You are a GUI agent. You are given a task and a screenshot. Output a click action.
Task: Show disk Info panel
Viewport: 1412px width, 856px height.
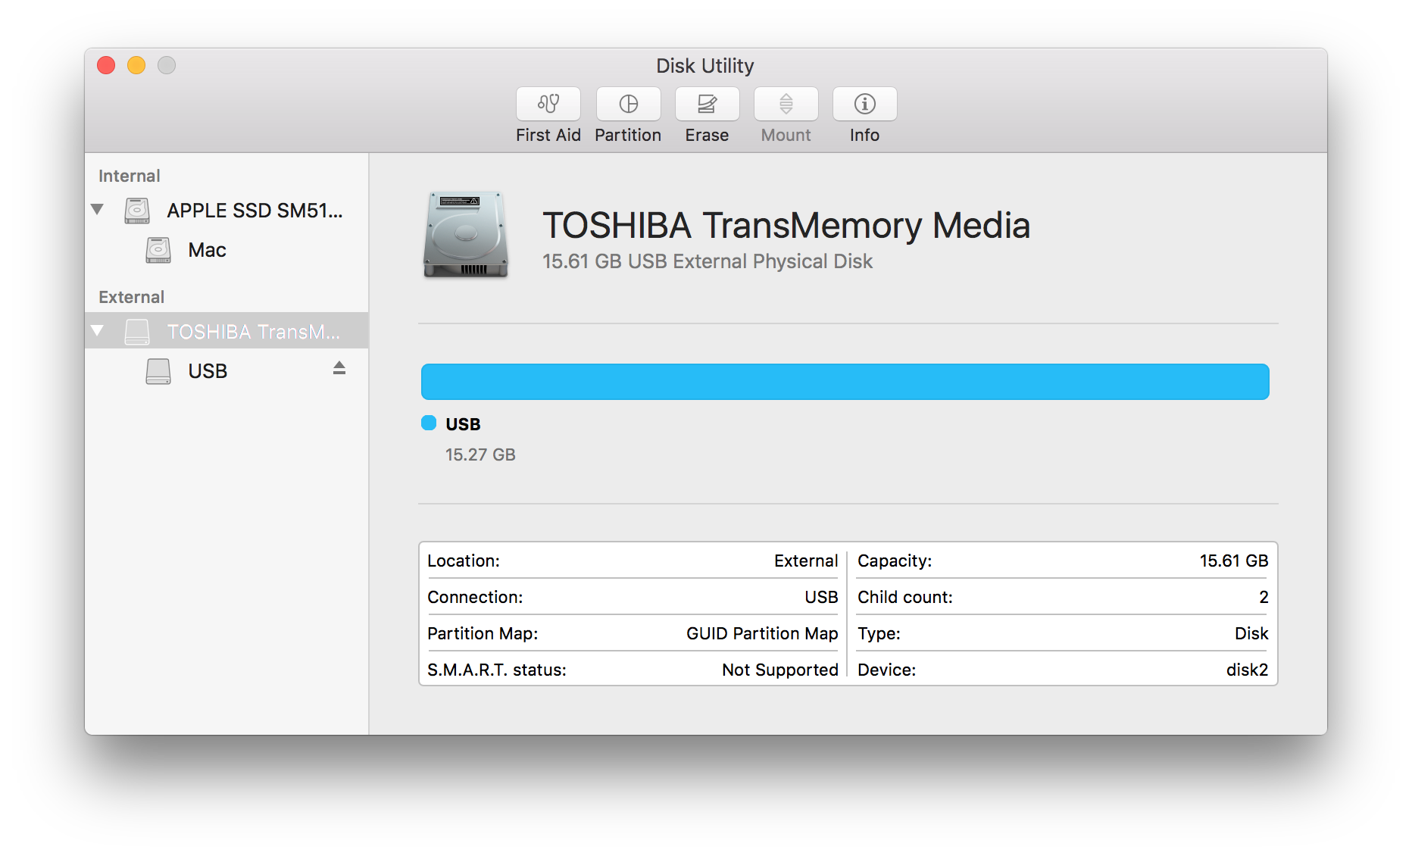(864, 105)
